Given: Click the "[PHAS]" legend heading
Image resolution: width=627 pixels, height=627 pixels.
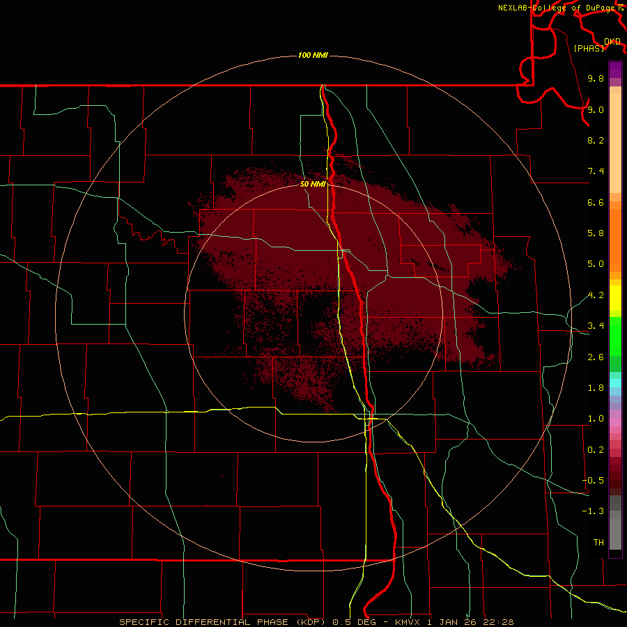Looking at the screenshot, I should 589,48.
